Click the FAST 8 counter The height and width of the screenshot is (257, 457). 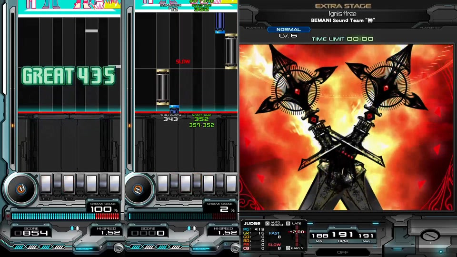point(275,235)
